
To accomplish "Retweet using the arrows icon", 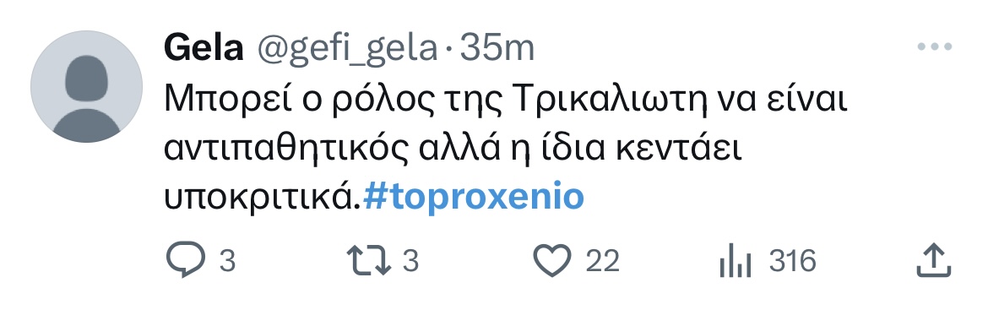I will pyautogui.click(x=369, y=260).
